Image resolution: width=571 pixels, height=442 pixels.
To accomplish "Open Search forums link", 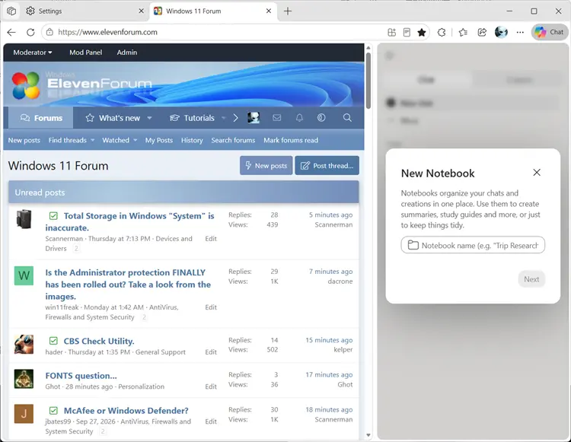I will coord(233,140).
